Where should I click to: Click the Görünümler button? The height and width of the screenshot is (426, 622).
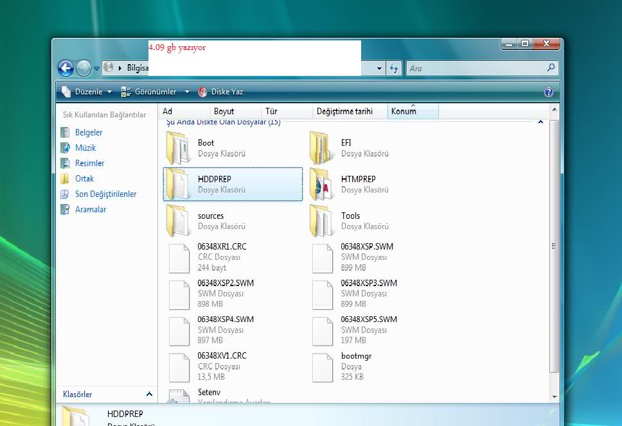click(x=149, y=92)
